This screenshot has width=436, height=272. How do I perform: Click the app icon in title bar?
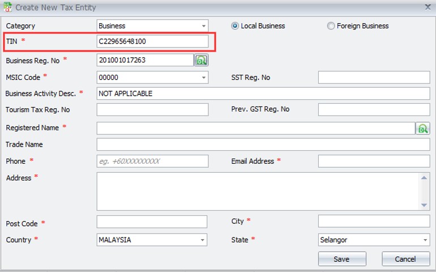click(x=7, y=7)
